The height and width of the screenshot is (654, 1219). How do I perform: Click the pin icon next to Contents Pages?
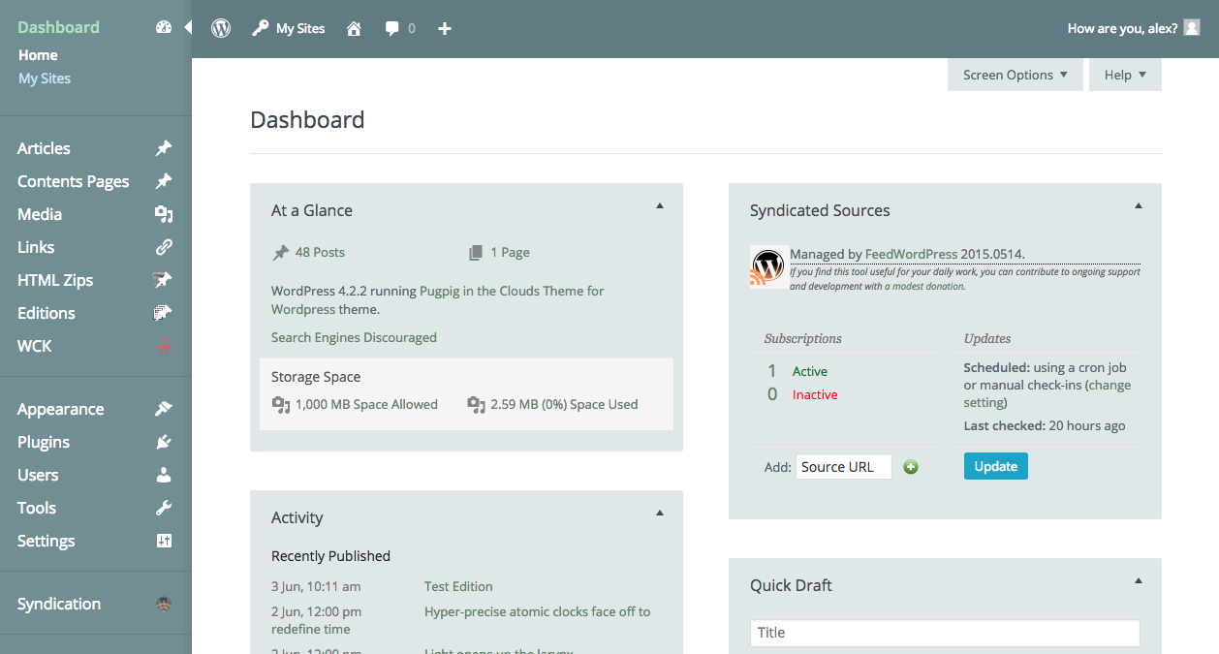[x=164, y=181]
